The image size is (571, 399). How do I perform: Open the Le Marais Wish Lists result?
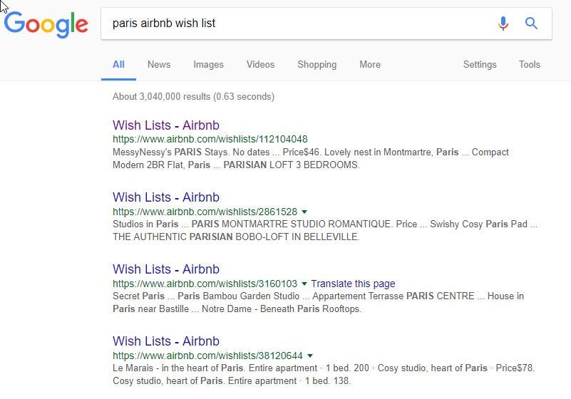pos(166,341)
